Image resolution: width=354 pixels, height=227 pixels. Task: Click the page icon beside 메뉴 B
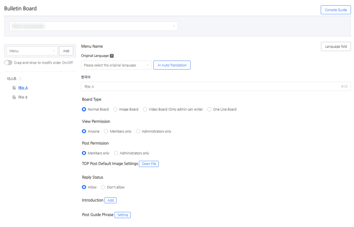click(14, 97)
